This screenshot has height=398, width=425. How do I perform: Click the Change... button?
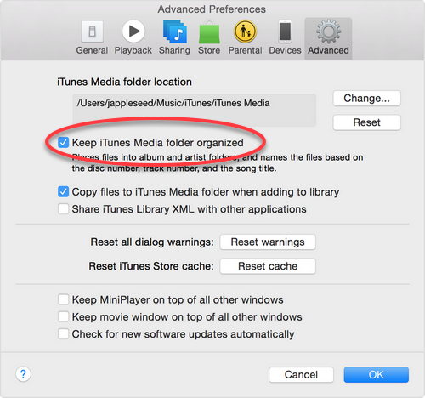click(x=367, y=99)
